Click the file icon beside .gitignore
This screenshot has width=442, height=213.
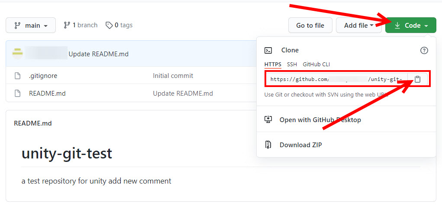[x=17, y=75]
